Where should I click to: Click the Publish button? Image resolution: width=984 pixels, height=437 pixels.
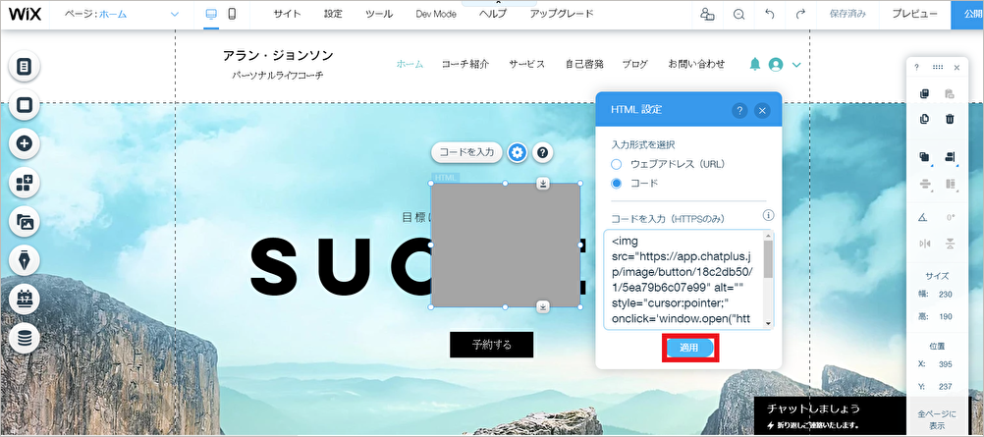[x=967, y=14]
